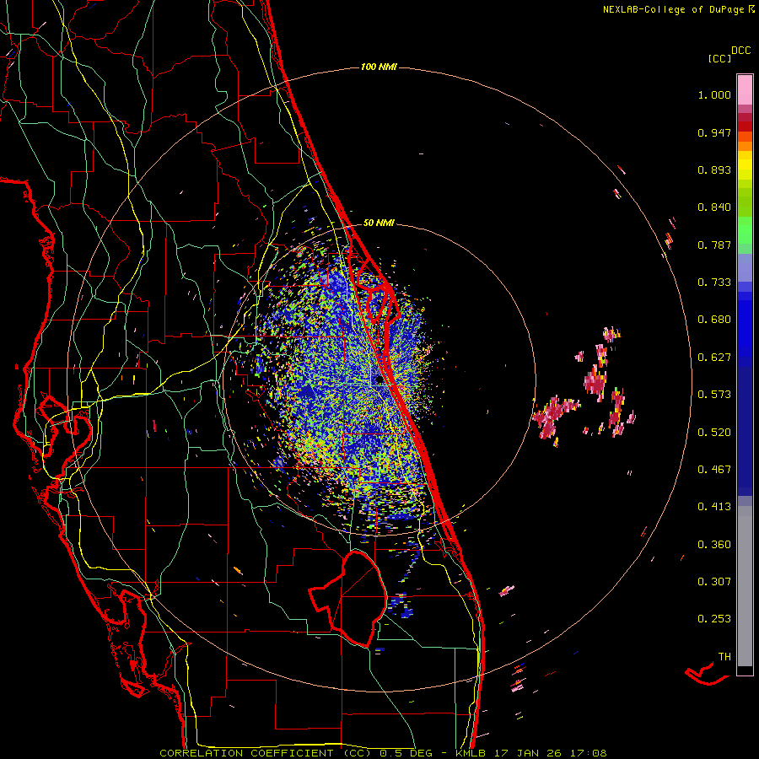This screenshot has width=759, height=759.
Task: Select the 0.253 scale value
Action: point(714,619)
